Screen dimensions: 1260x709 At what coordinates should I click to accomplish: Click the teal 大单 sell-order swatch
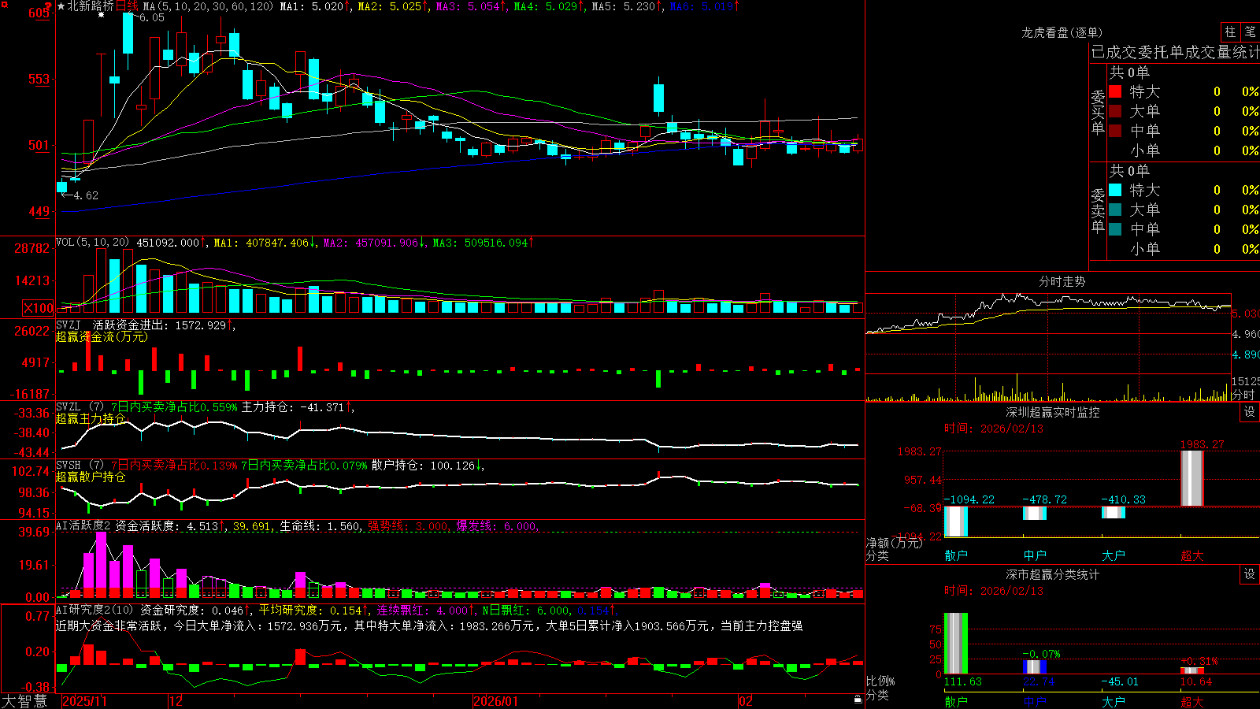tap(1115, 210)
